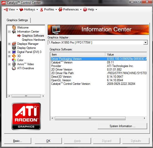The height and width of the screenshot is (148, 153).
Task: Open the Profiles dropdown arrow
Action: 56,10
